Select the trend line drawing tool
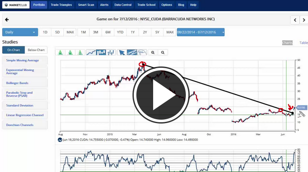Viewport: 308px width, 172px height. click(x=132, y=52)
